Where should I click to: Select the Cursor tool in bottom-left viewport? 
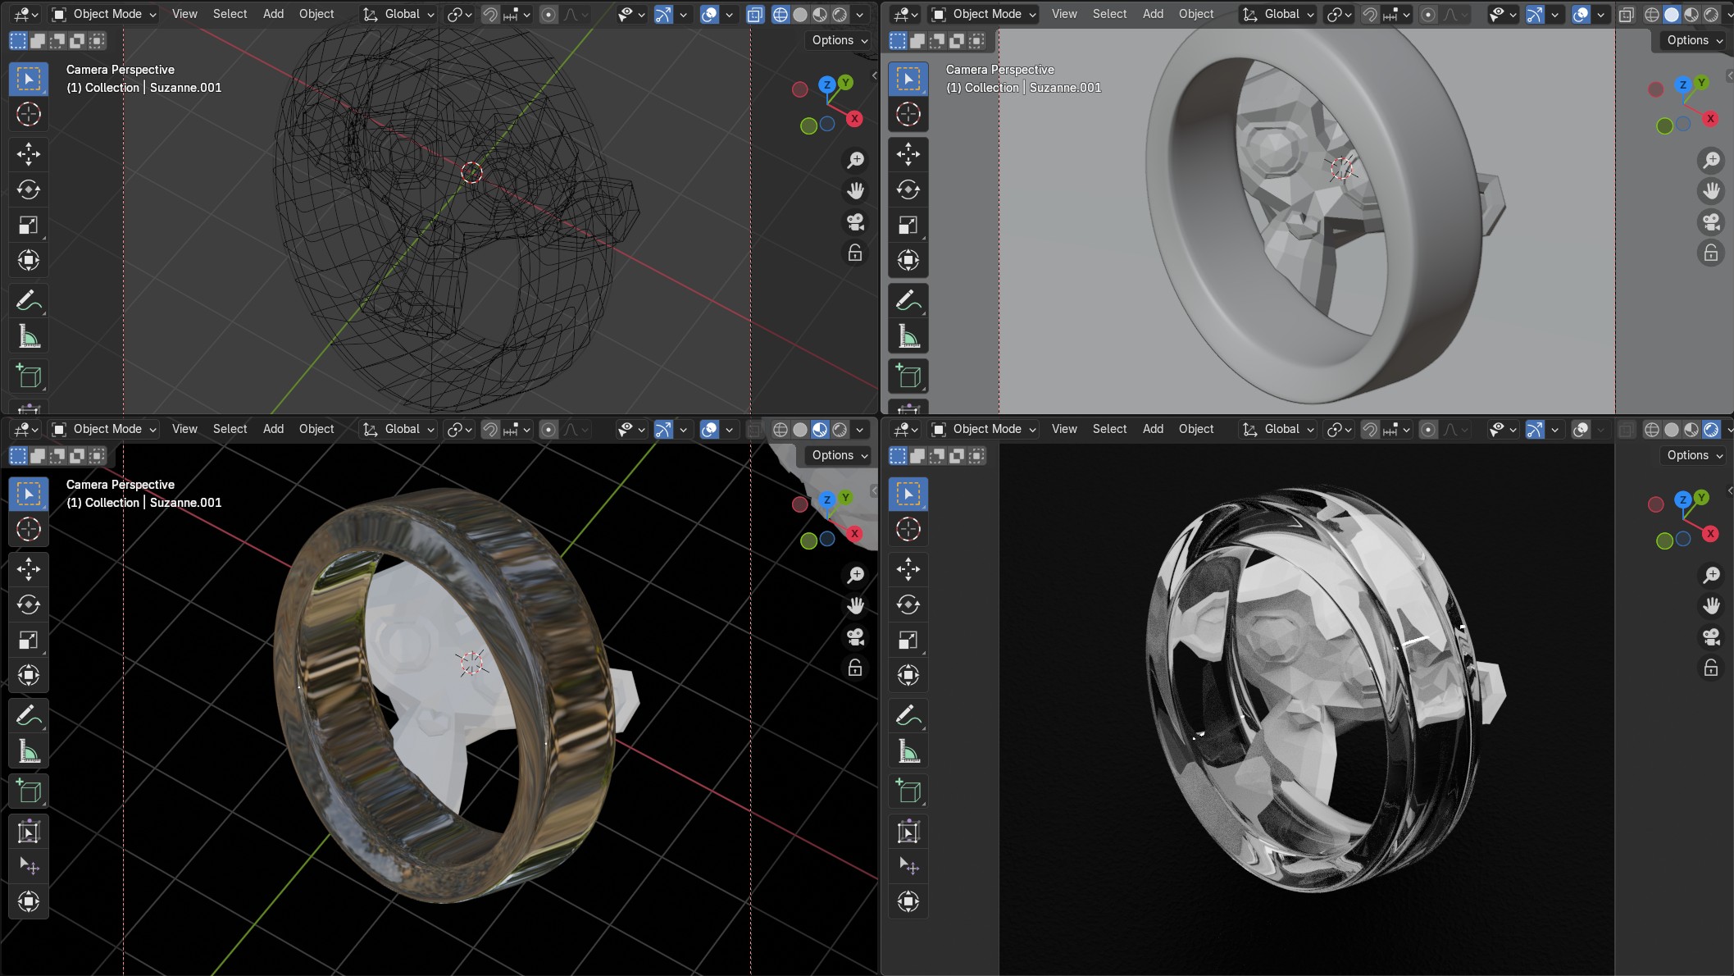coord(29,529)
